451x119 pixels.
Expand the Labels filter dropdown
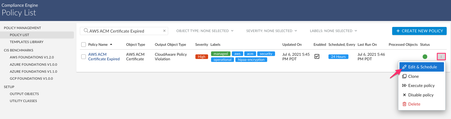tap(333, 31)
